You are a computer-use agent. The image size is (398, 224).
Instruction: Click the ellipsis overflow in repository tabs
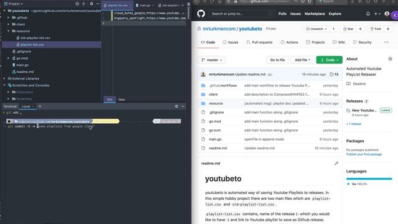(386, 42)
